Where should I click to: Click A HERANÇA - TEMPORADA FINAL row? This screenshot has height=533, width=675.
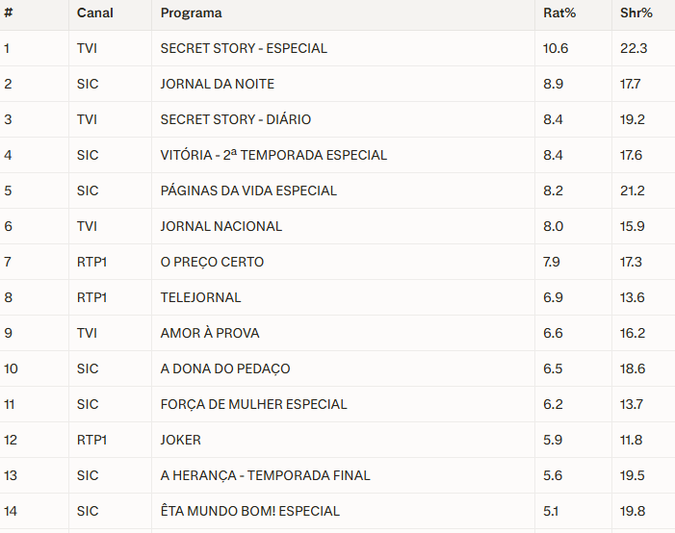(x=265, y=475)
